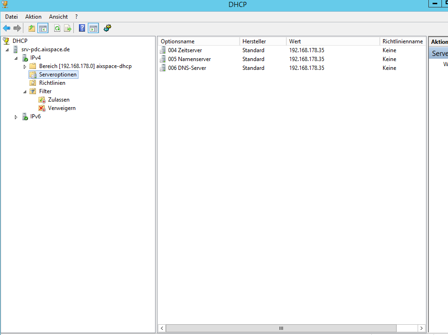Click the icon beside 005 Namenserver
The width and height of the screenshot is (448, 335).
pos(163,59)
